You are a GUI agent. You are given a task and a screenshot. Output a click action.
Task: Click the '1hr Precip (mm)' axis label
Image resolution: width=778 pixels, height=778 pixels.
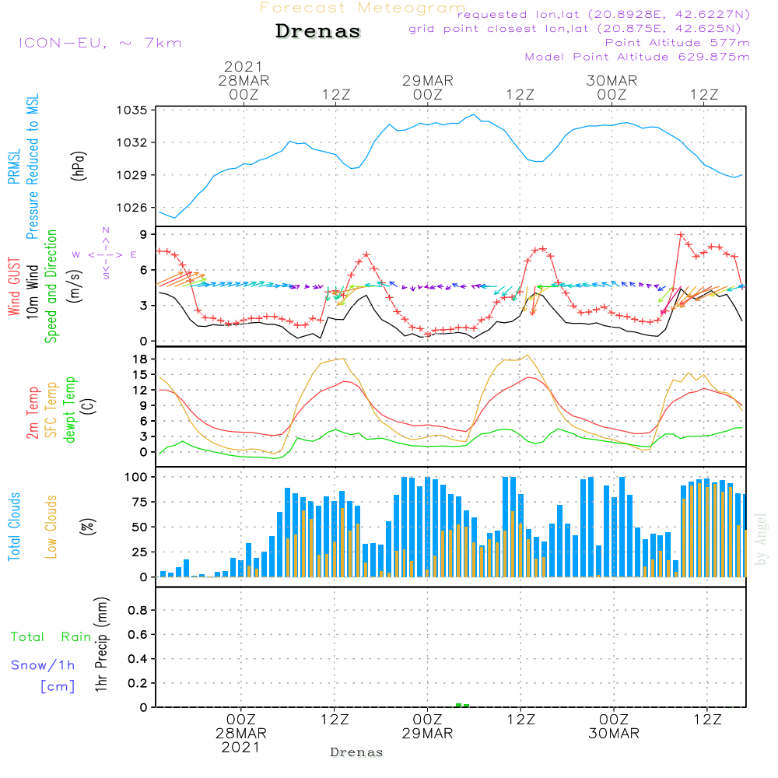point(101,645)
